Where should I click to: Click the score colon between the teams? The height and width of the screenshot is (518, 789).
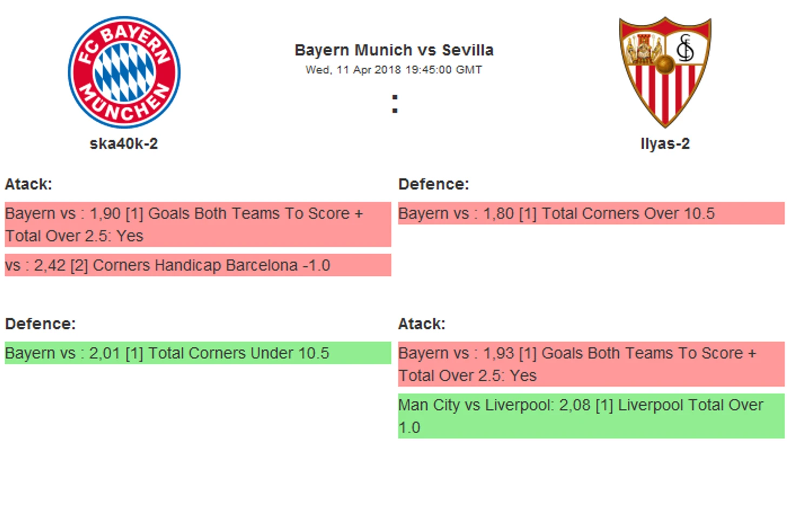(395, 104)
